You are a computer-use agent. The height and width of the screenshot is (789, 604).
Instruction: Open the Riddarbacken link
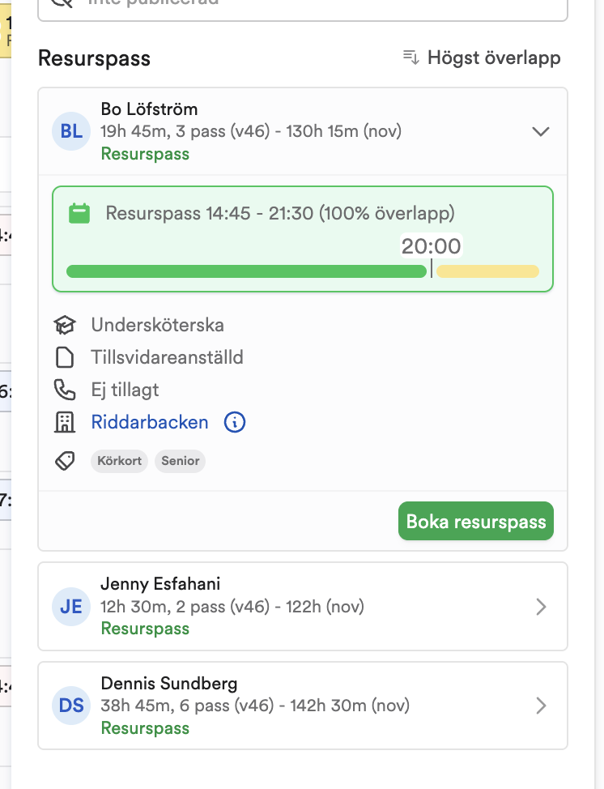(x=150, y=422)
